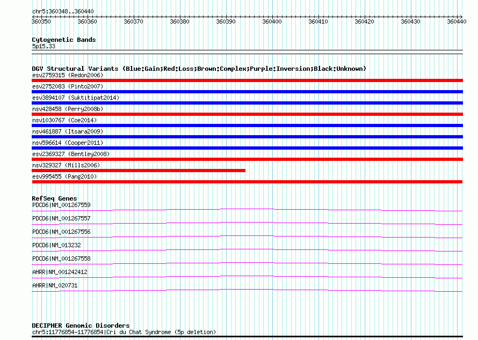Click the red esv2759315 (Redon2006) variant bar
This screenshot has height=340, width=478.
[247, 80]
